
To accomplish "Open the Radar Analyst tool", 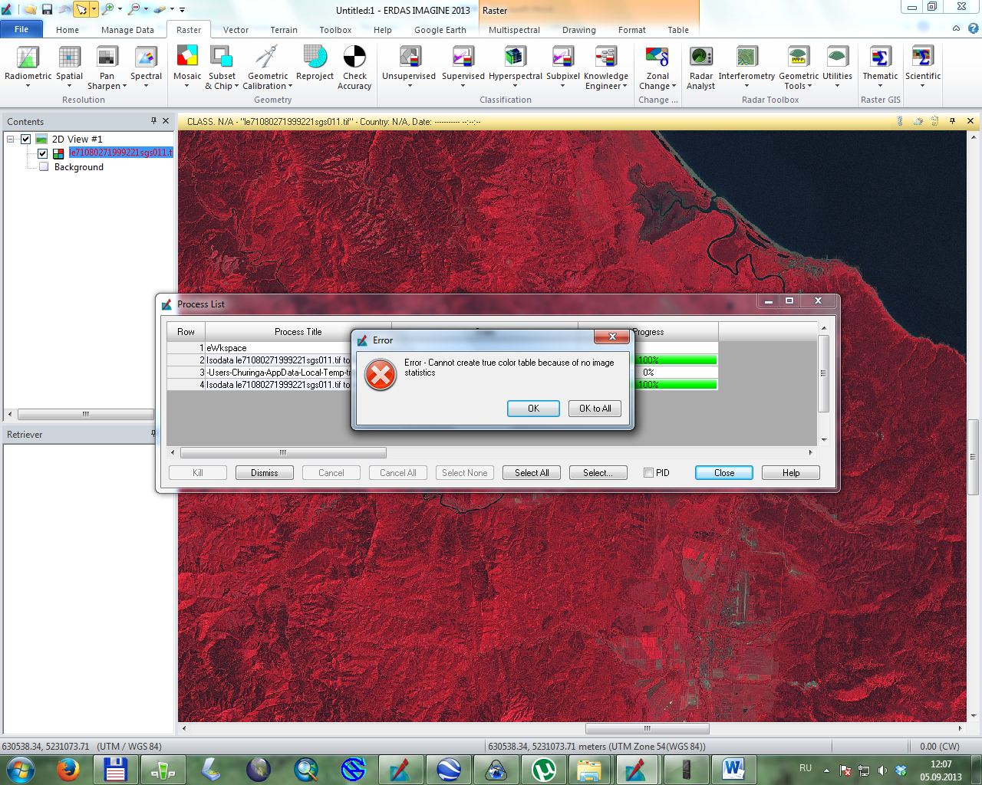I will [x=700, y=58].
